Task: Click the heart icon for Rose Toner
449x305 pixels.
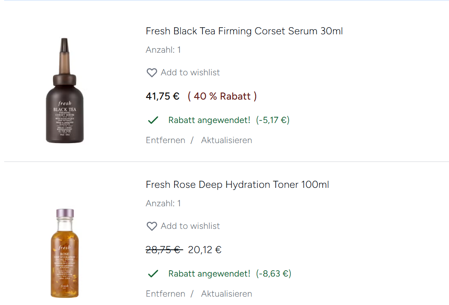Action: pyautogui.click(x=151, y=226)
